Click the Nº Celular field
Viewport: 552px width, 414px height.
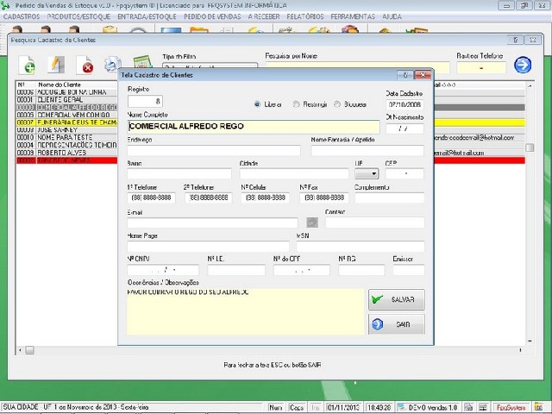(x=266, y=198)
